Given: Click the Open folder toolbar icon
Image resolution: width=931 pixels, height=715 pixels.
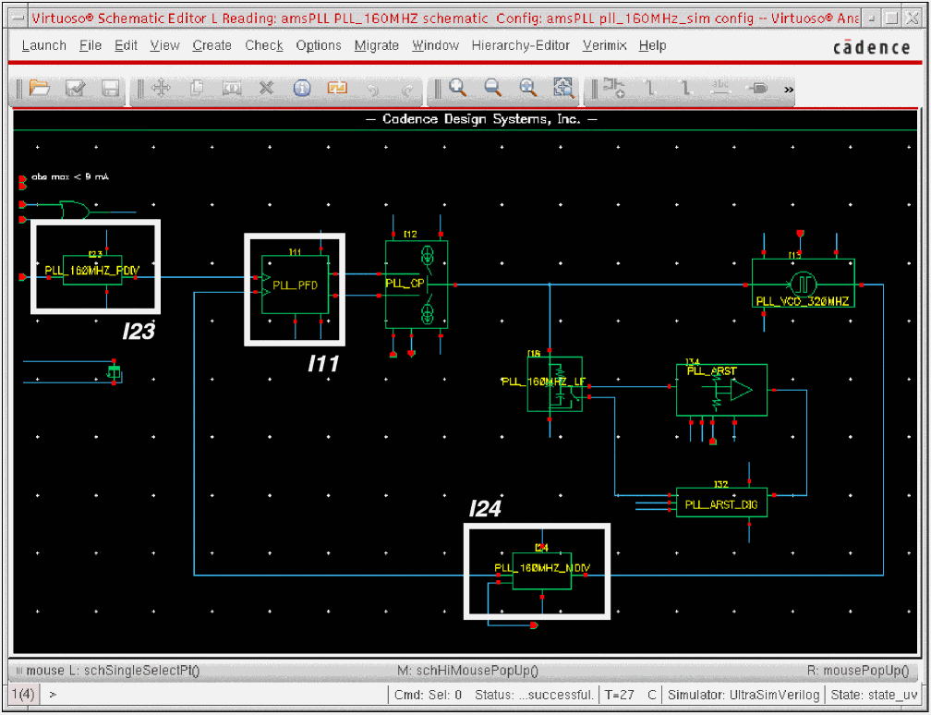Looking at the screenshot, I should 39,89.
